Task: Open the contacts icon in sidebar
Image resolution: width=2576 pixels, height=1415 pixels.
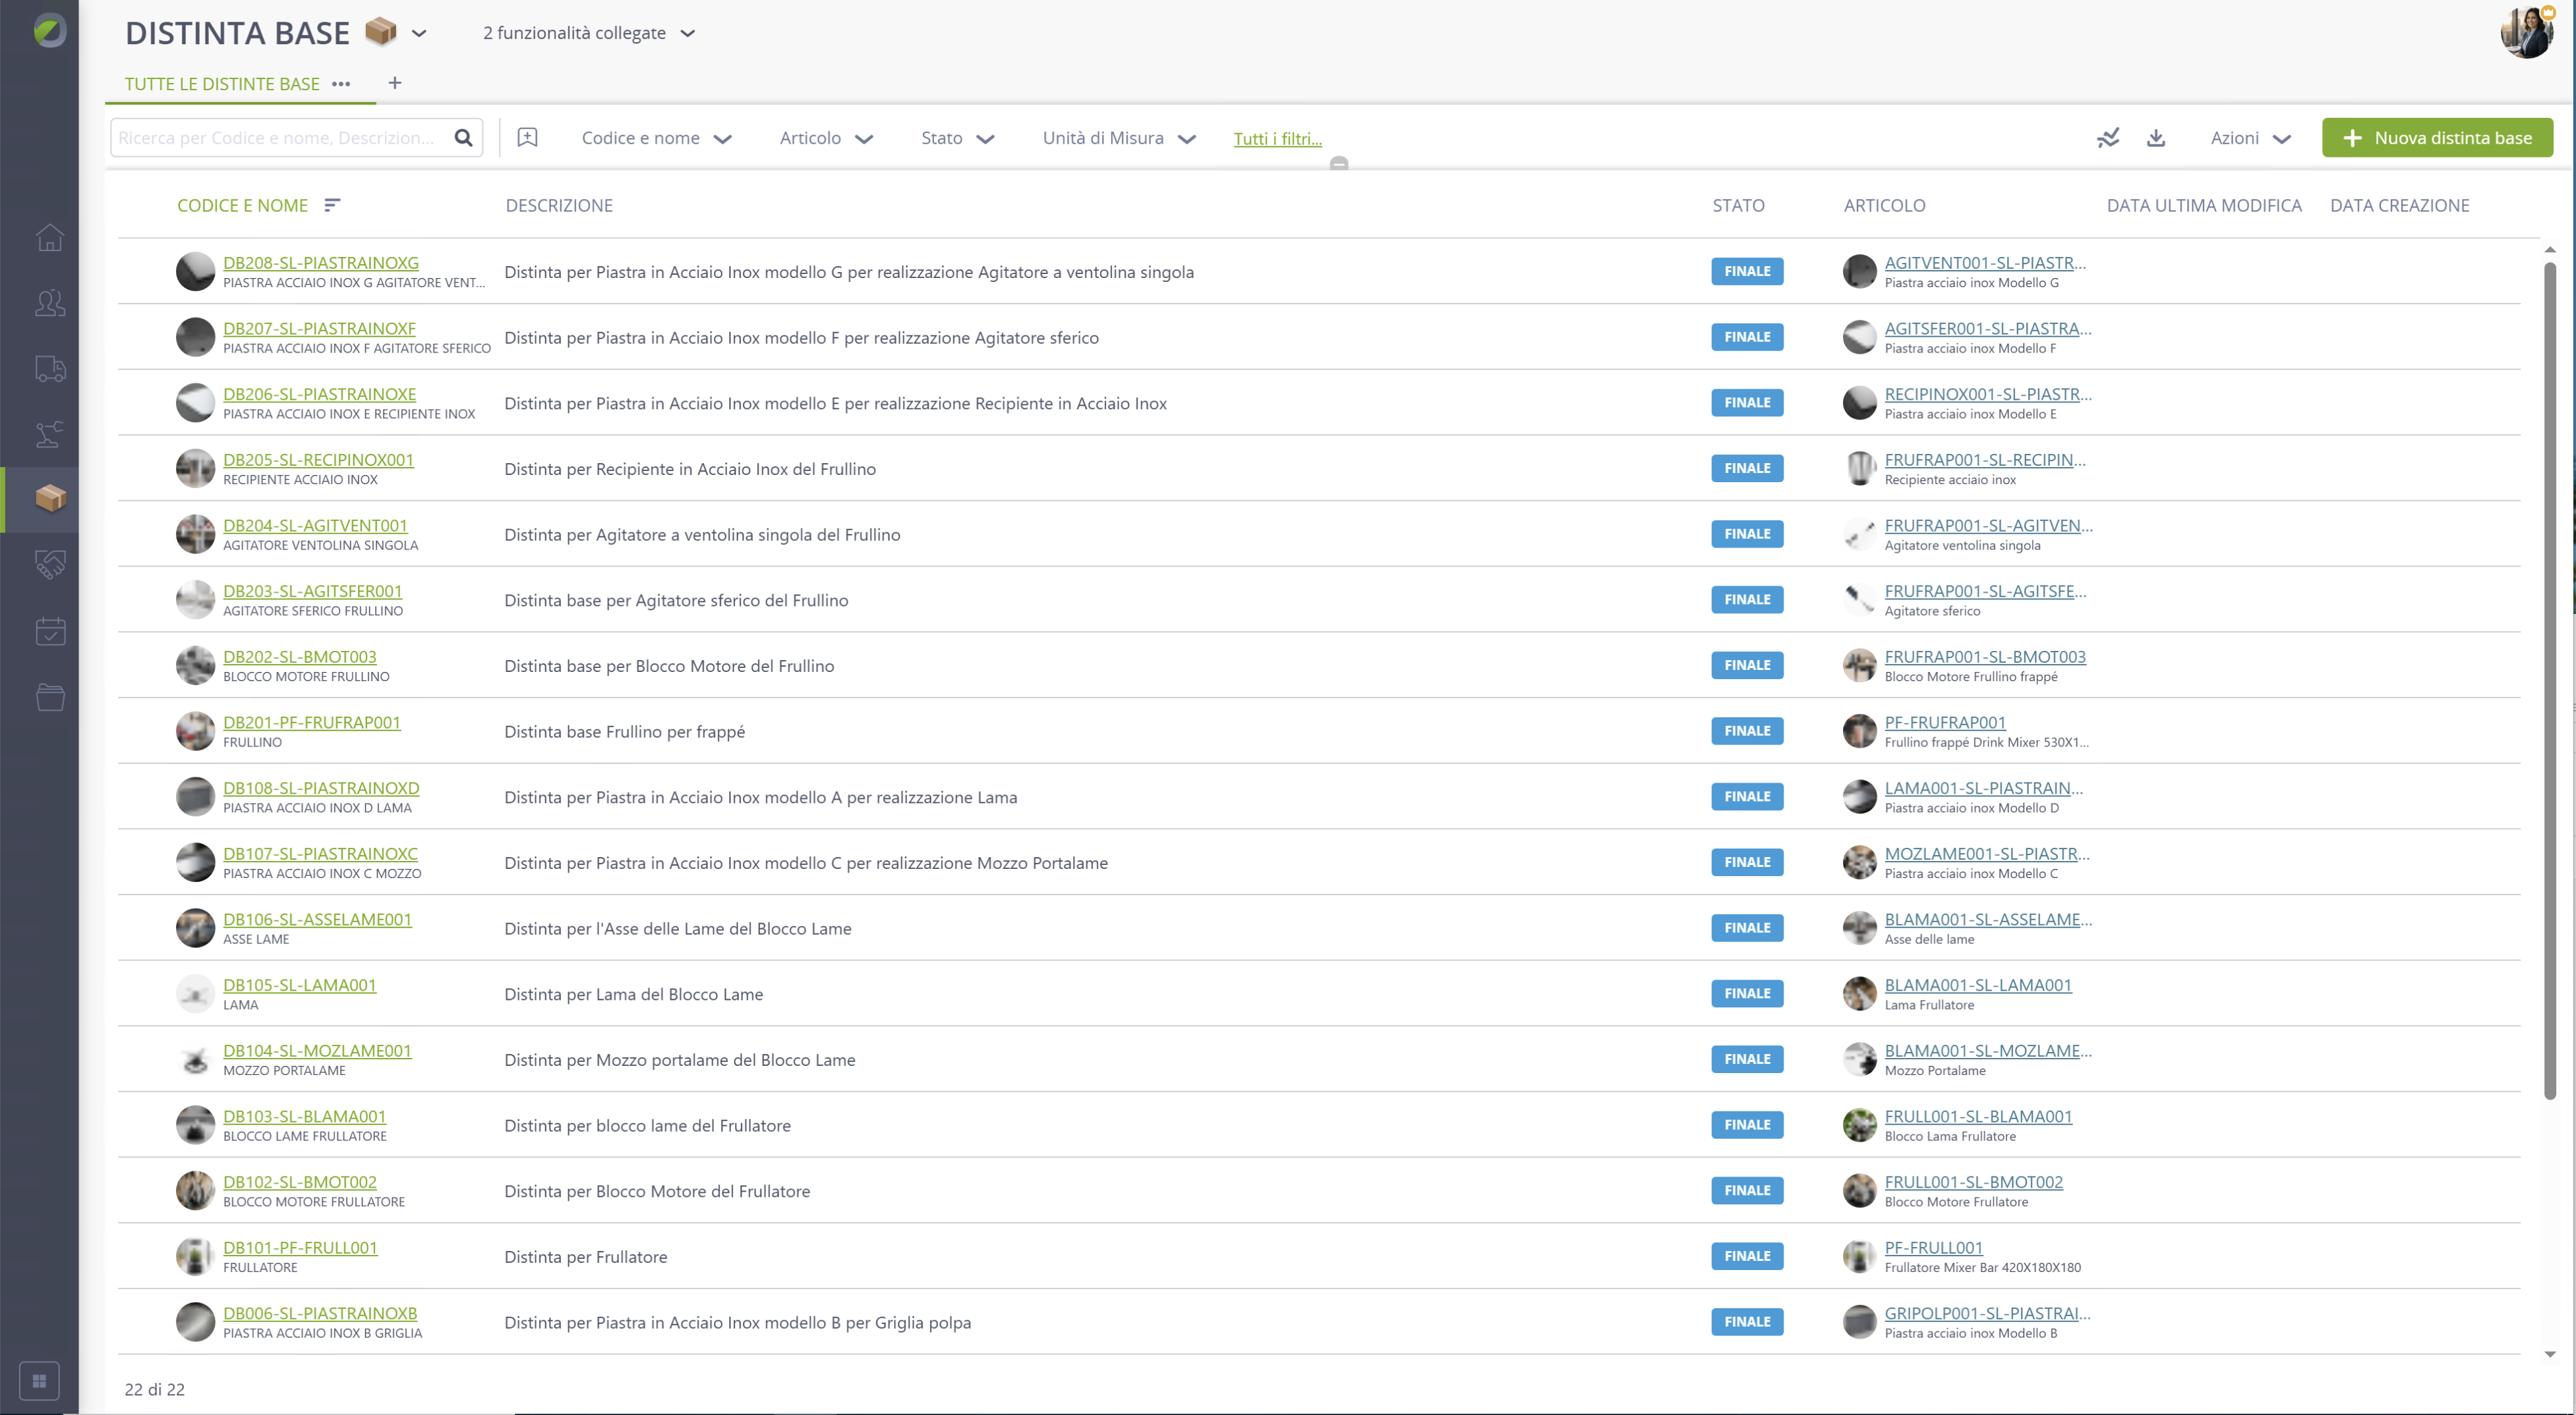Action: point(50,302)
